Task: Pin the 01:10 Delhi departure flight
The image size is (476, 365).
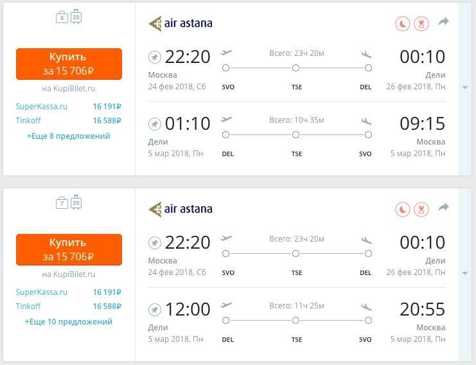Action: 155,124
